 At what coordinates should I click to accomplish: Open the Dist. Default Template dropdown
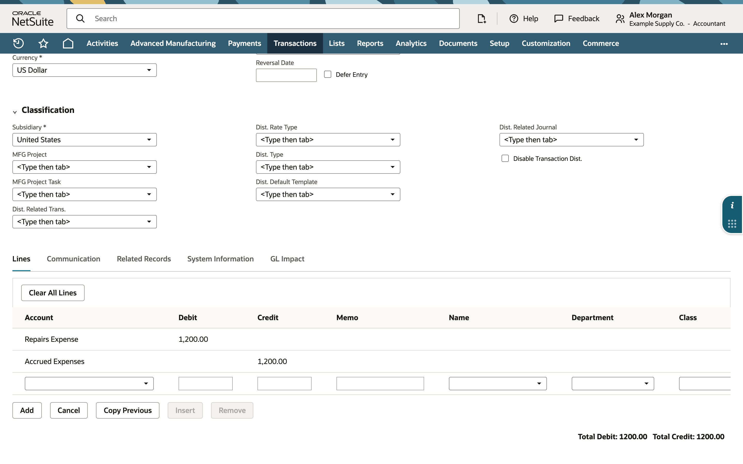(x=328, y=194)
